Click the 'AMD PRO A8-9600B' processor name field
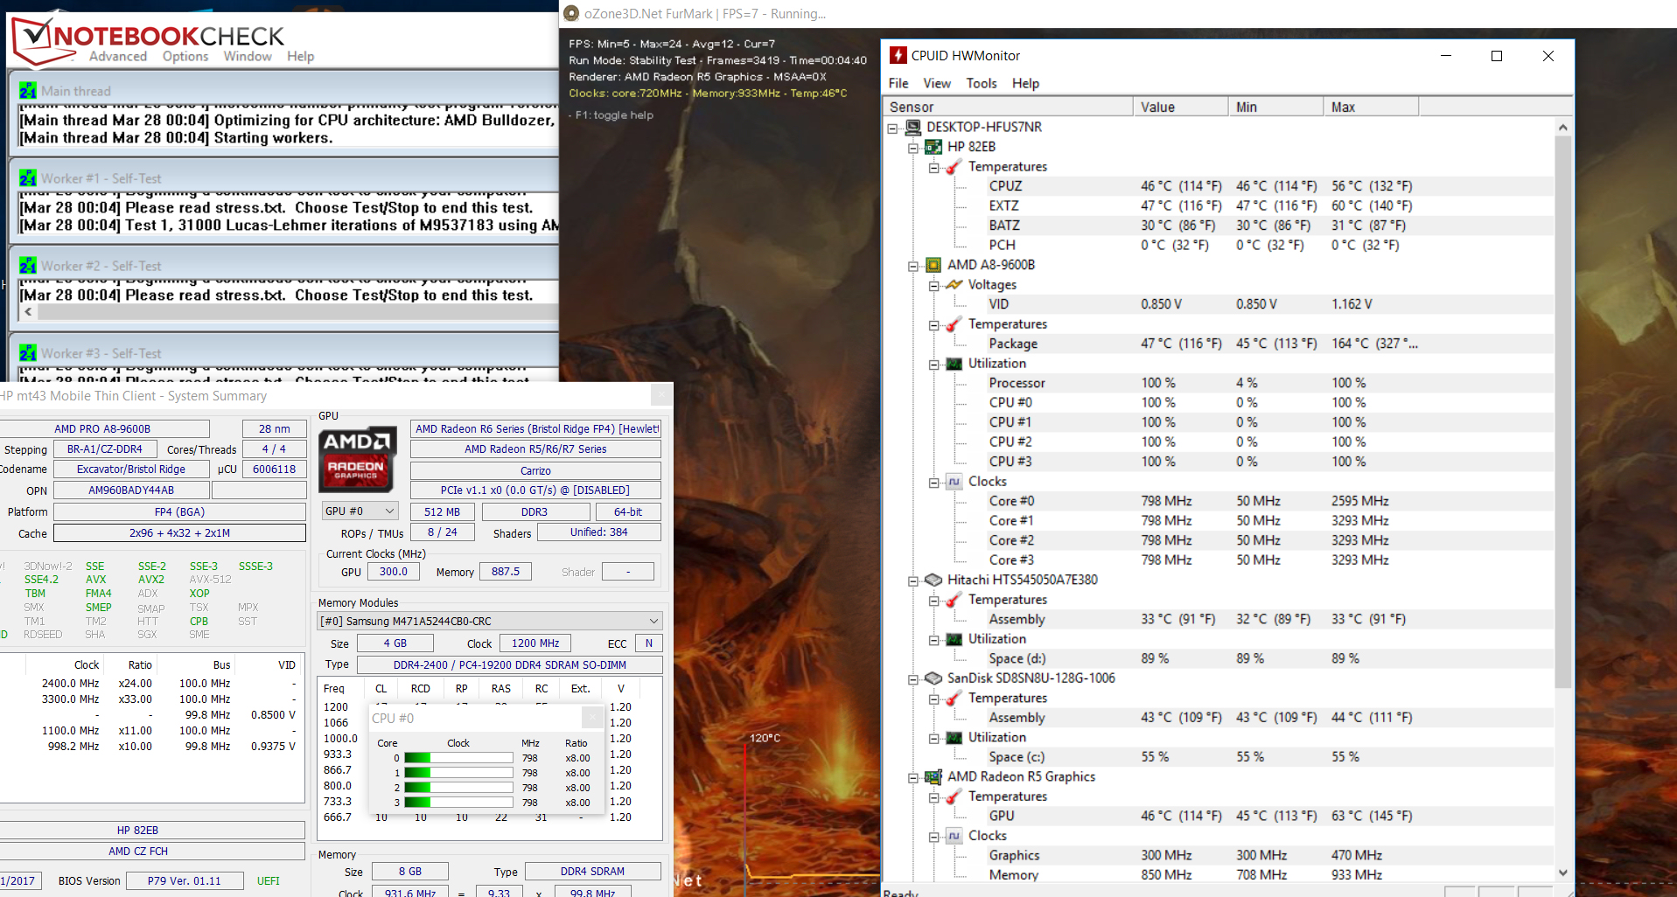 pos(103,428)
